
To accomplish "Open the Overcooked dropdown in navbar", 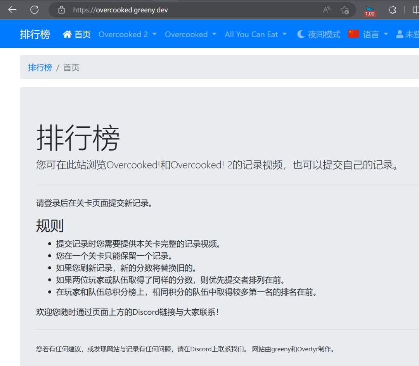I will (190, 35).
